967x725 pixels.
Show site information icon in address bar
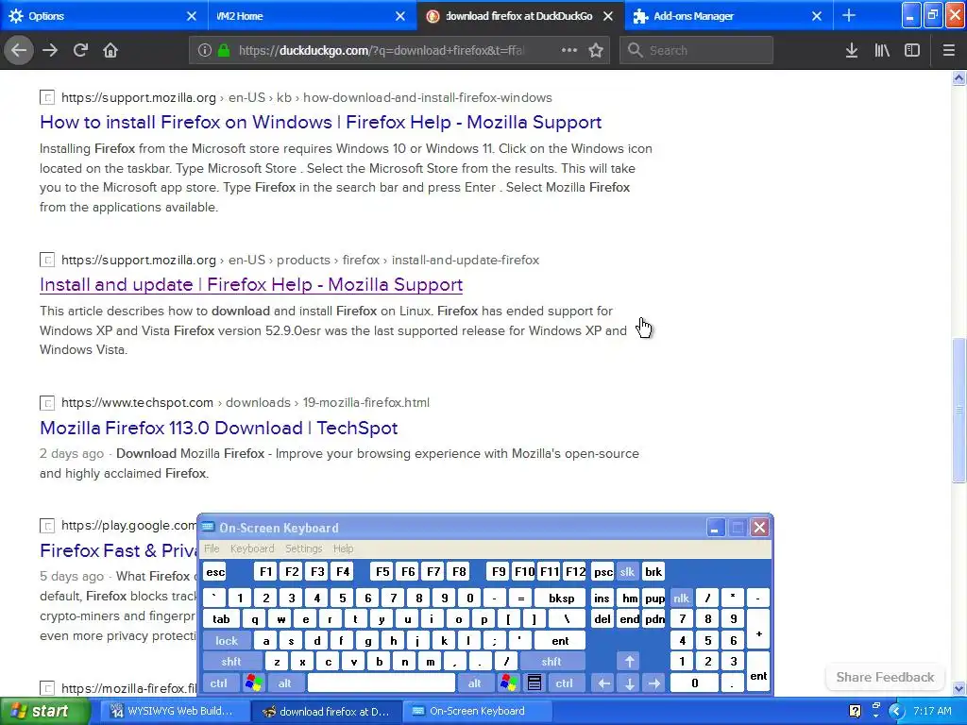(x=205, y=50)
